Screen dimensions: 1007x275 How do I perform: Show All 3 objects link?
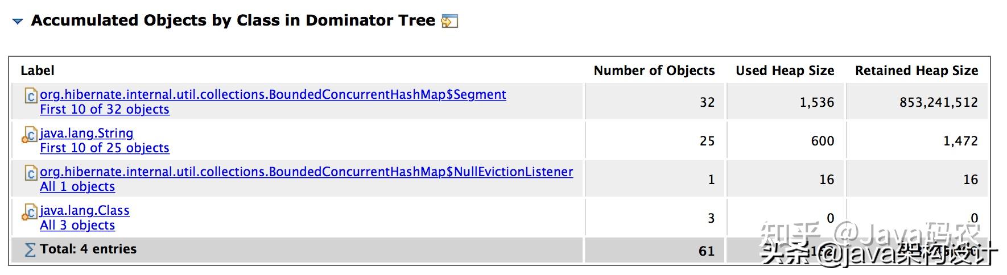pyautogui.click(x=77, y=225)
